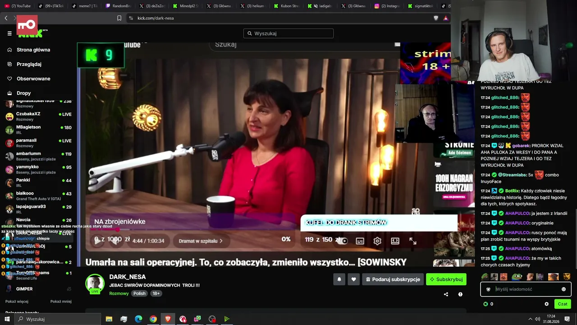Open MBagietson channel in sidebar
Viewport: 577px width, 325px height.
pos(38,130)
